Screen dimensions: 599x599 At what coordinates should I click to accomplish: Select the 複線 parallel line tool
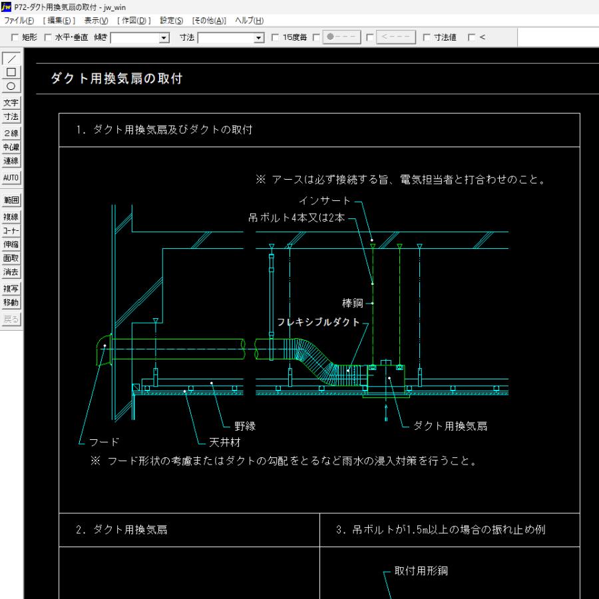tap(11, 217)
